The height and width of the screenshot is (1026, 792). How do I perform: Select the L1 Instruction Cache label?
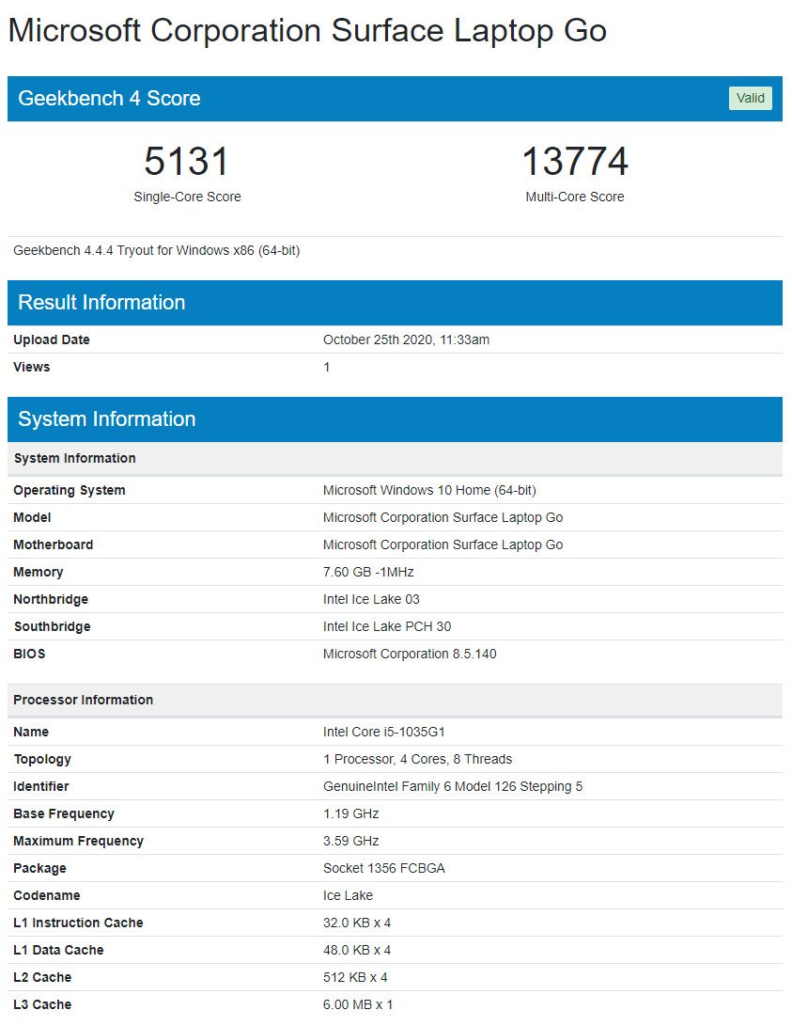(78, 923)
